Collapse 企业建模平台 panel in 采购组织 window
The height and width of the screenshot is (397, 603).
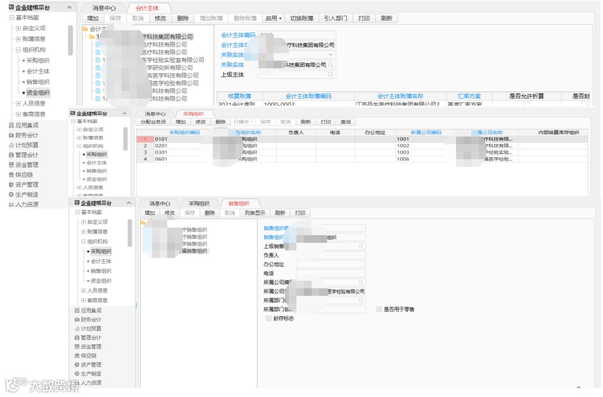[125, 114]
